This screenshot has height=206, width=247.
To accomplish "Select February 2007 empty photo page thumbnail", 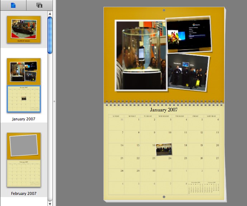I will 24,146.
